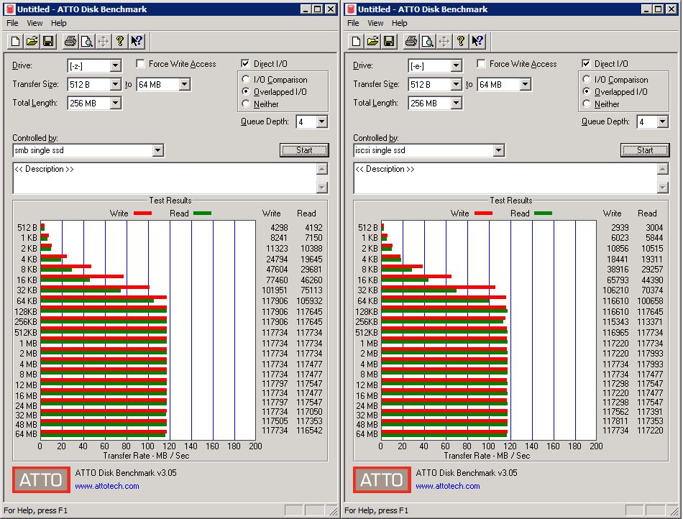The image size is (683, 519).
Task: Click Open folder icon in left window
Action: tap(32, 42)
